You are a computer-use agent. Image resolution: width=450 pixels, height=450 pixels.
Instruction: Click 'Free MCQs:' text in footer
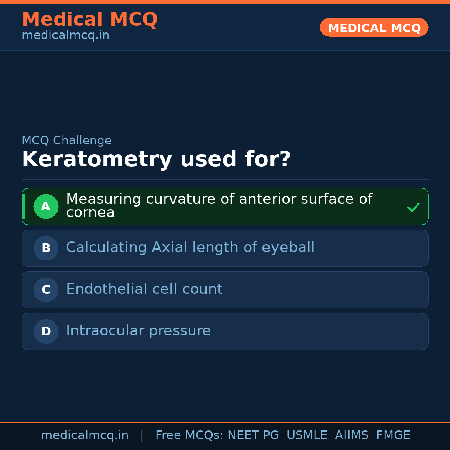190,435
